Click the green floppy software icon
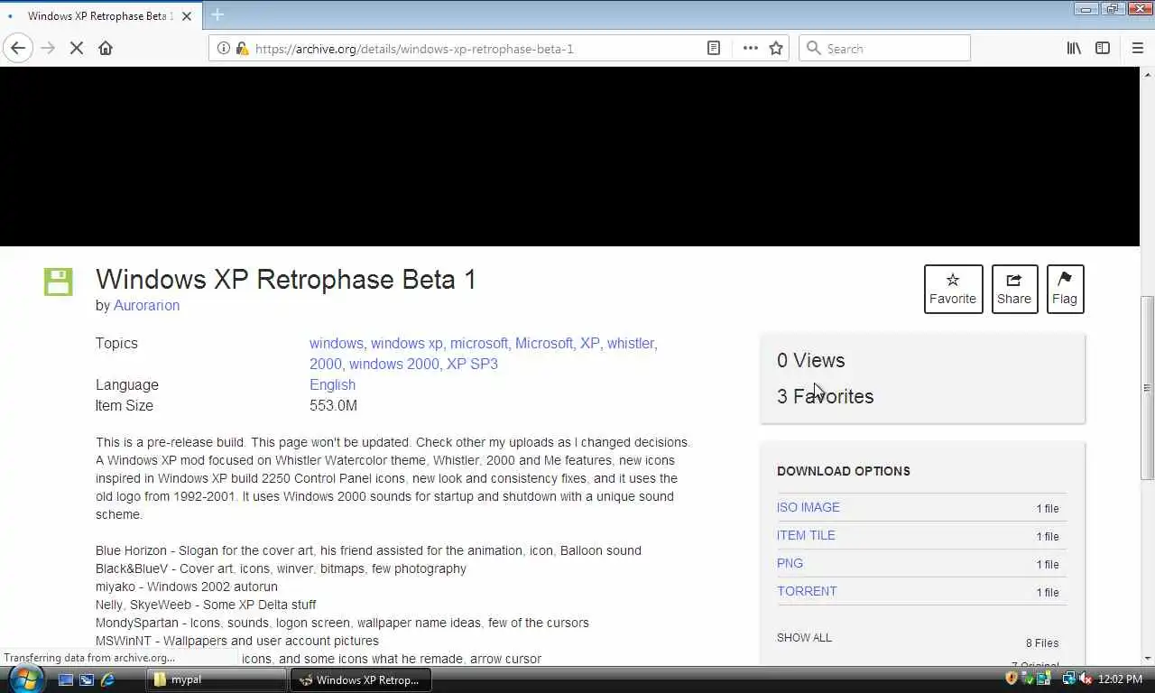Image resolution: width=1155 pixels, height=693 pixels. (59, 282)
